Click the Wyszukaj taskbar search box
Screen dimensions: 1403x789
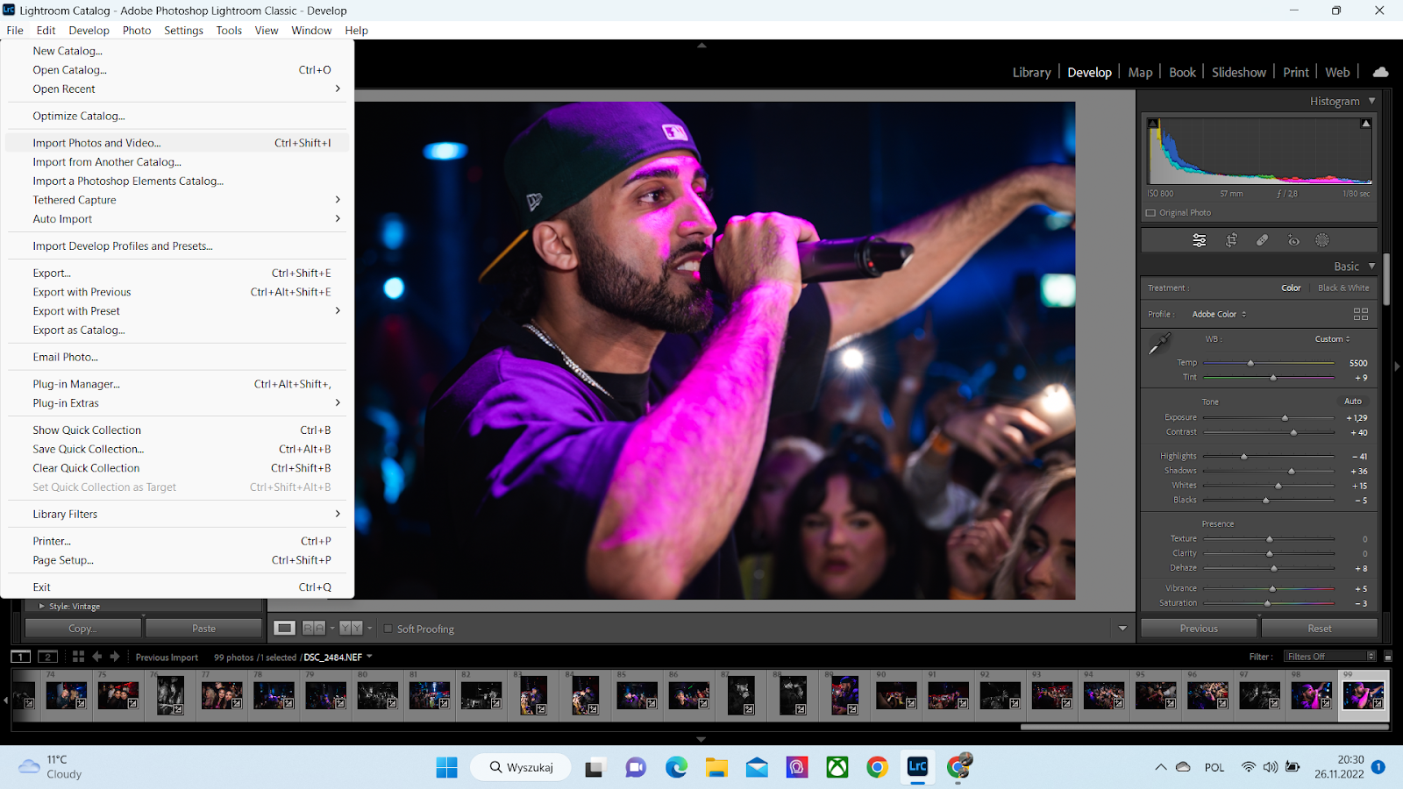point(521,767)
